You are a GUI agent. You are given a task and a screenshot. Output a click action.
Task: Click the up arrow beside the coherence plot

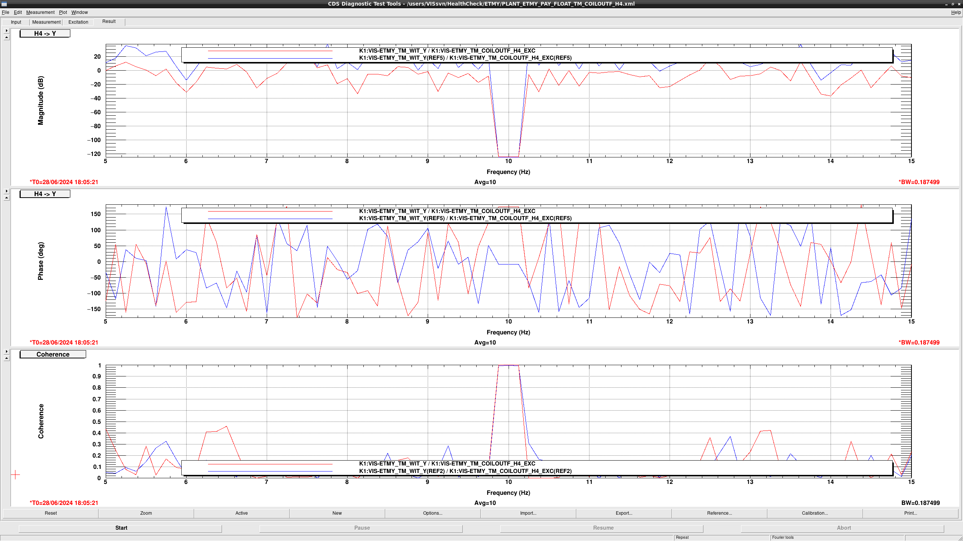(x=6, y=358)
